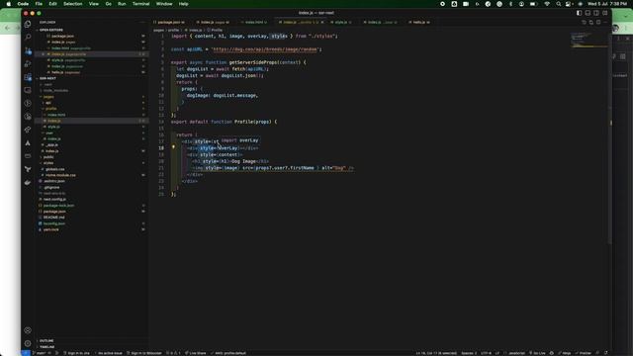633x356 pixels.
Task: Accept the 'import overlay' suggestion
Action: click(239, 140)
